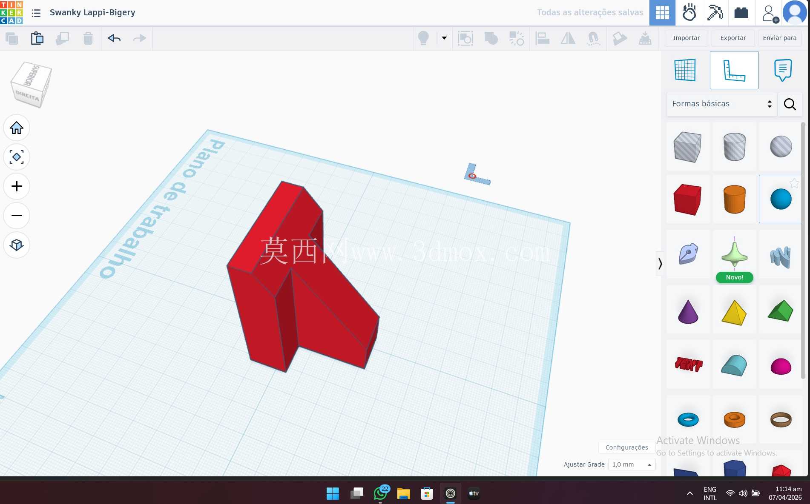810x504 pixels.
Task: Open the visibility options dropdown arrow
Action: click(444, 38)
